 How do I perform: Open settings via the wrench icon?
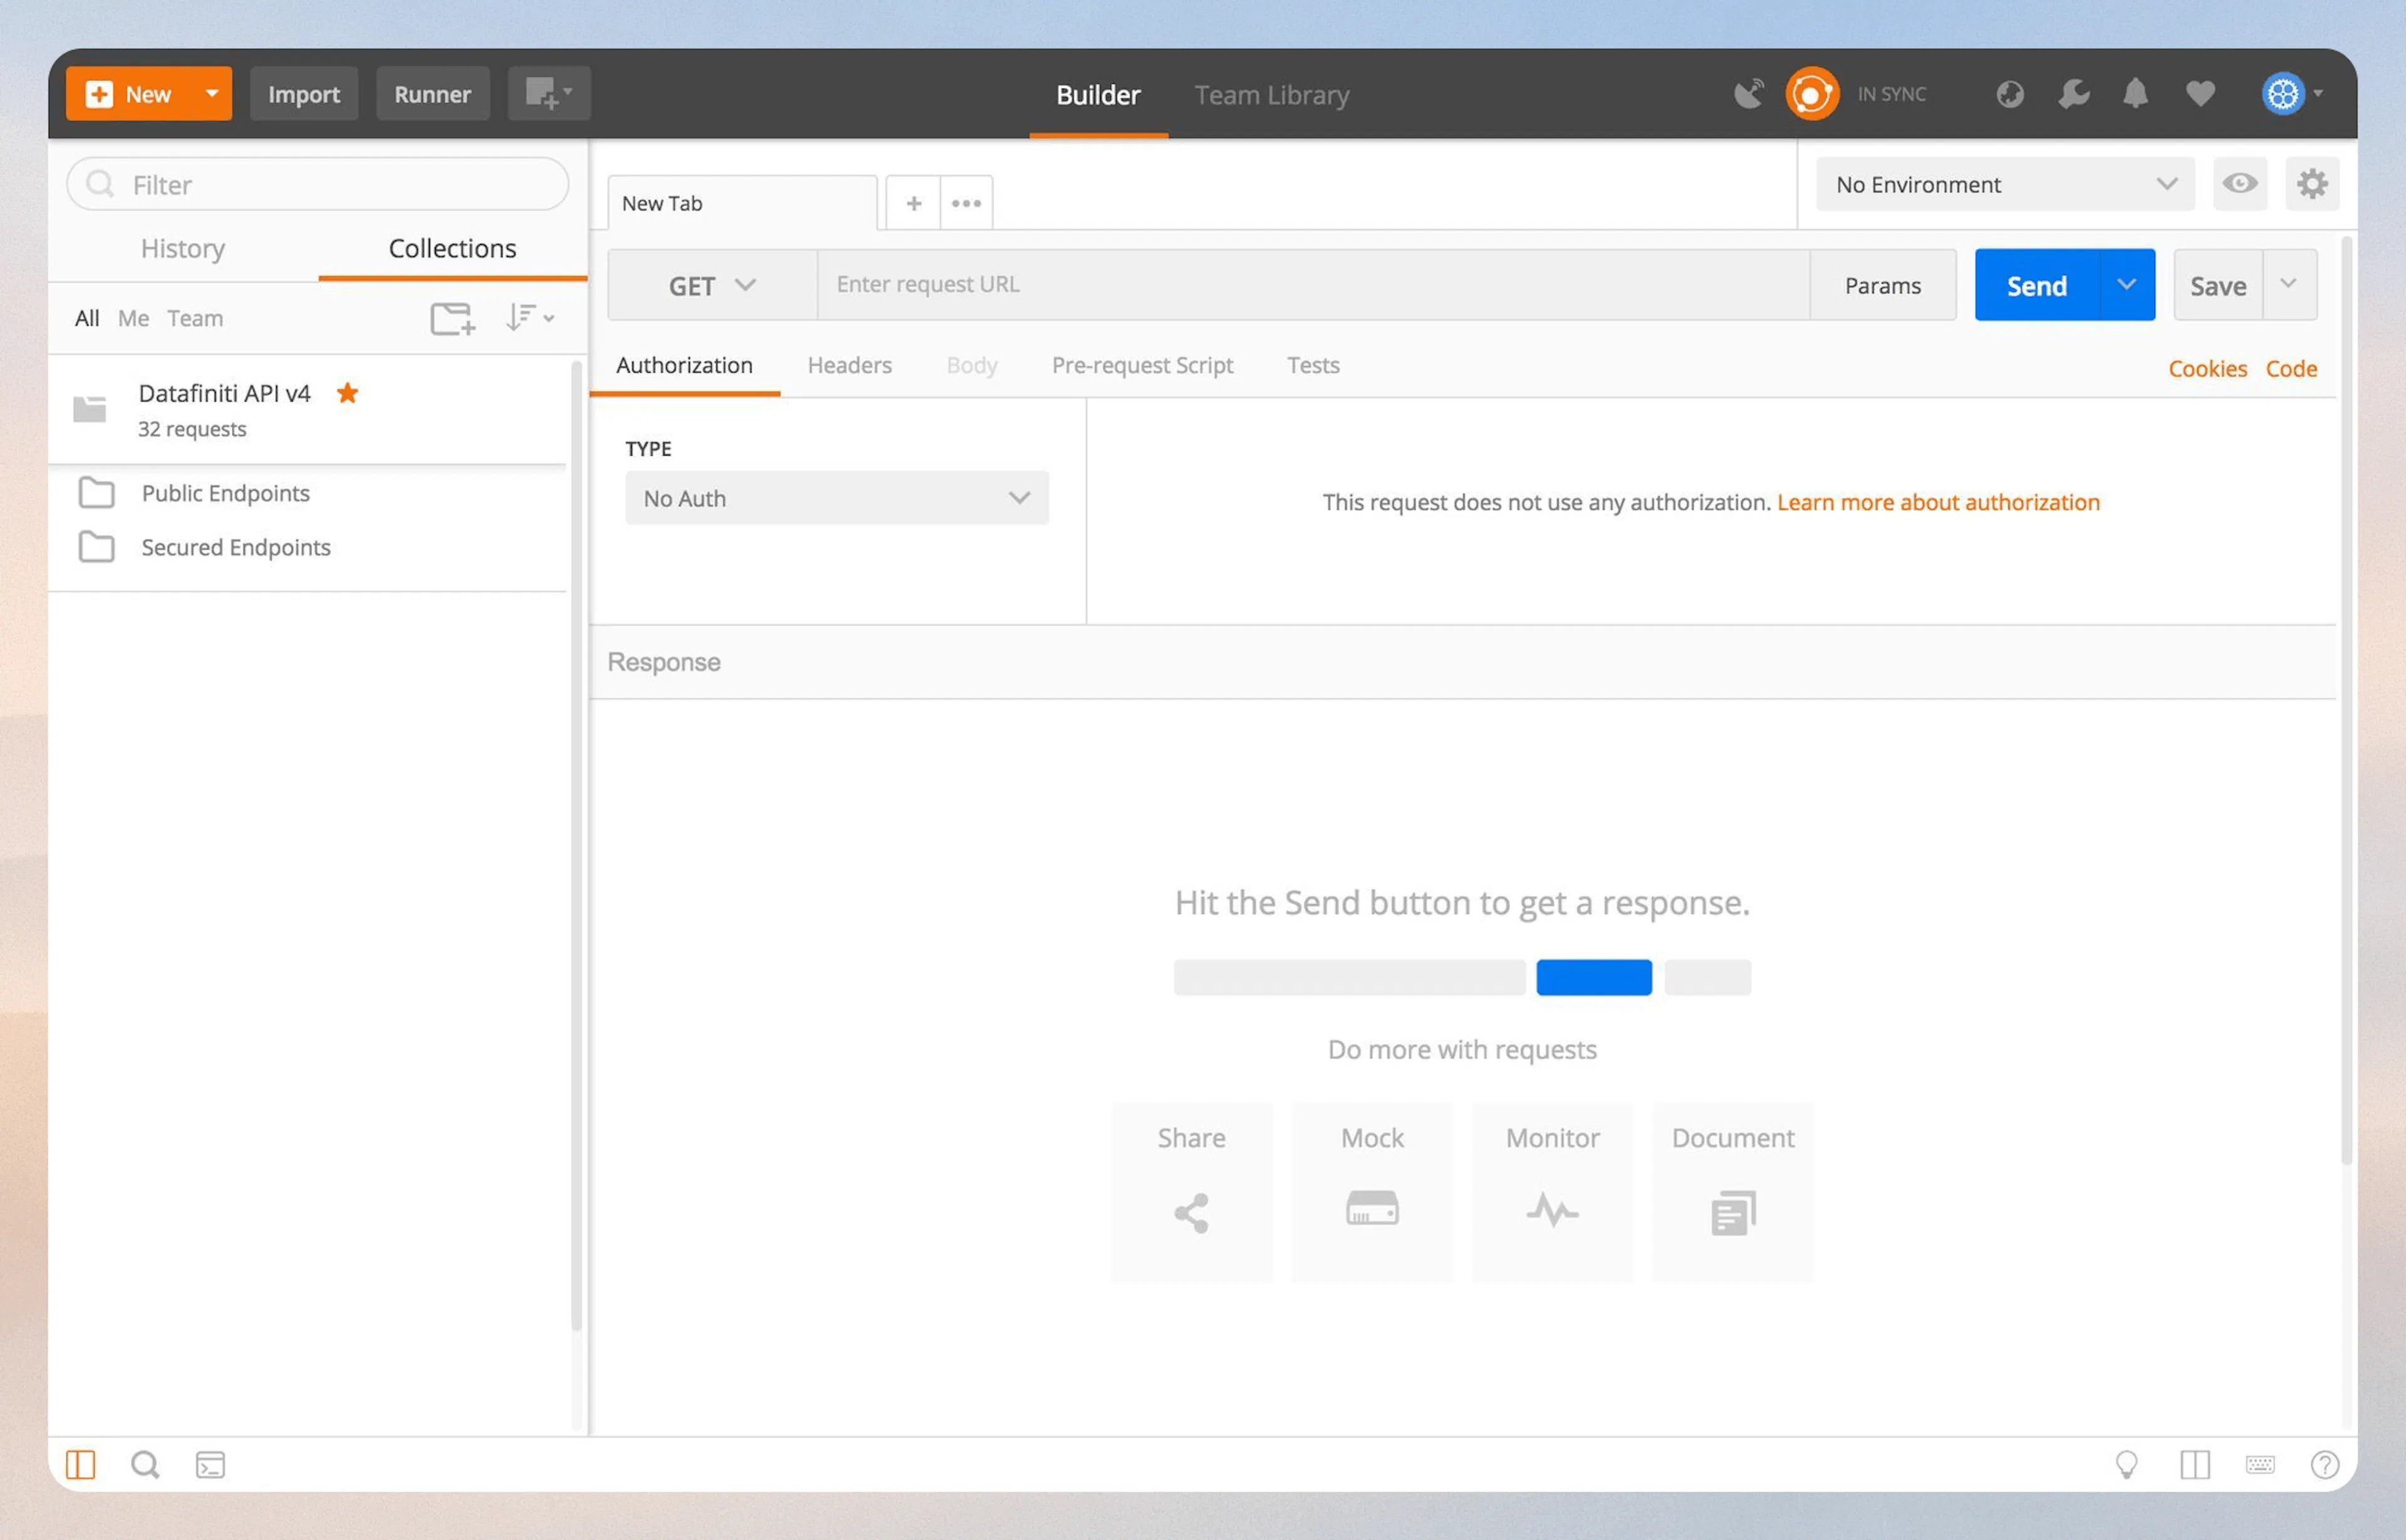point(2072,93)
